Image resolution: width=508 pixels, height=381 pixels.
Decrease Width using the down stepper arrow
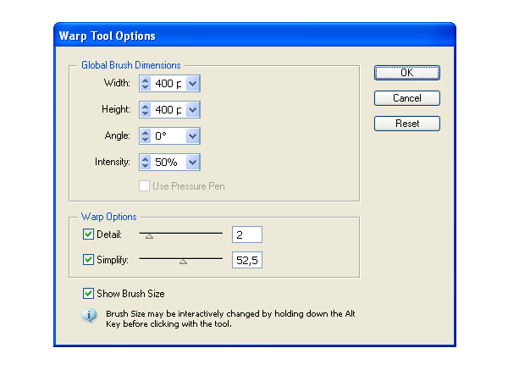tap(146, 87)
